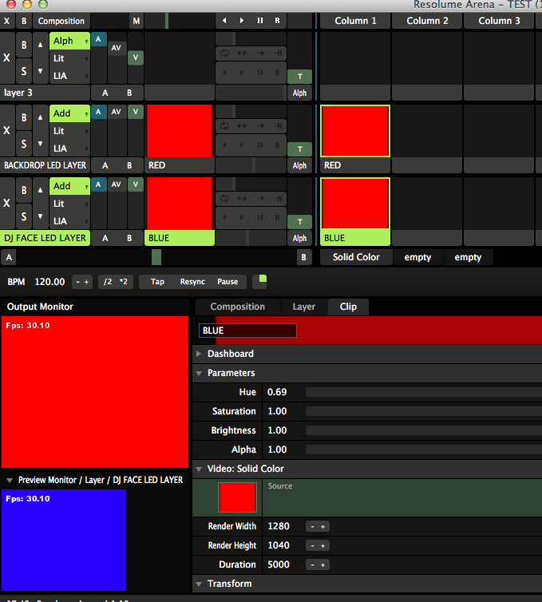Click the BPM Resync button
Image resolution: width=542 pixels, height=602 pixels.
pos(192,282)
